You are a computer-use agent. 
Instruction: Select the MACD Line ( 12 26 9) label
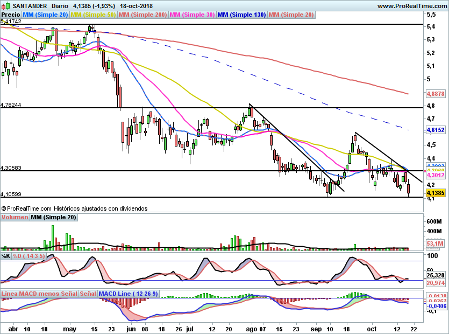129,294
